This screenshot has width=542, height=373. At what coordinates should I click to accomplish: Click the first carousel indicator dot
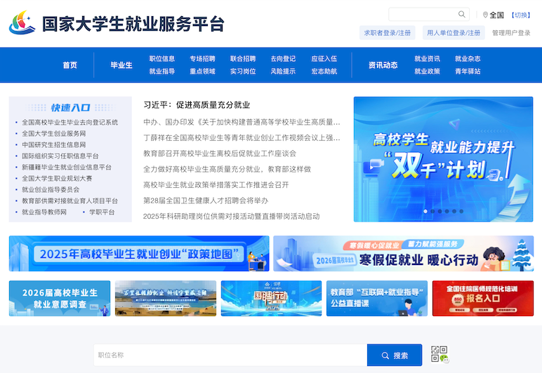(x=425, y=211)
